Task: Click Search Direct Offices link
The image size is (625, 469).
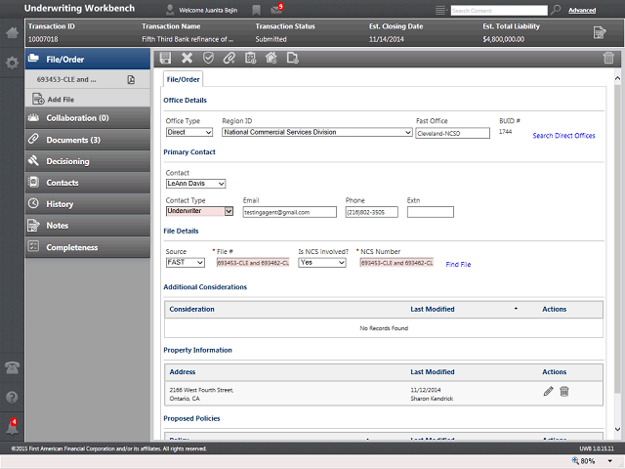Action: [x=563, y=136]
